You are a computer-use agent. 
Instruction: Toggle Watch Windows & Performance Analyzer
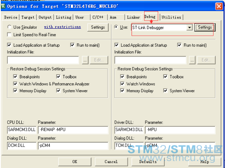tap(15, 84)
